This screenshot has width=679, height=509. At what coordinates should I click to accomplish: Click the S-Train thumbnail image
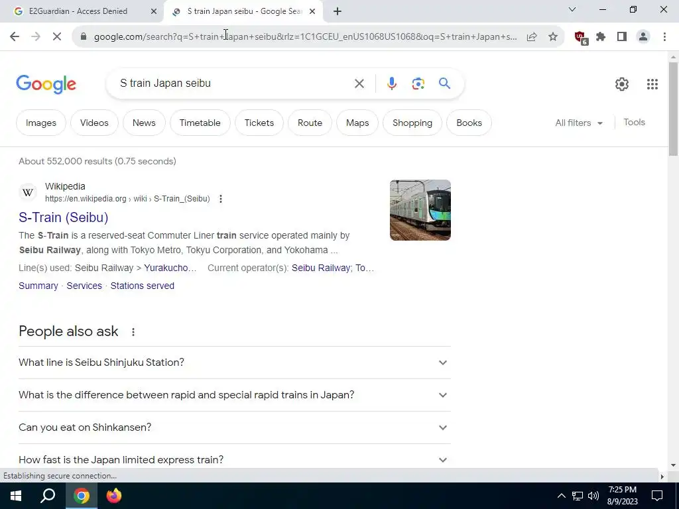(x=420, y=210)
